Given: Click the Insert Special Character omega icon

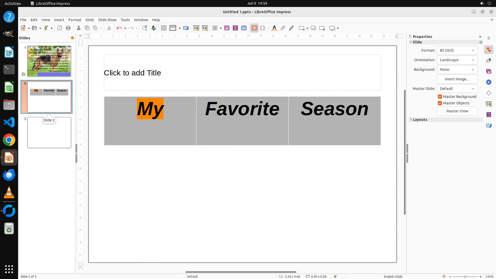Looking at the screenshot, I should coord(262,28).
